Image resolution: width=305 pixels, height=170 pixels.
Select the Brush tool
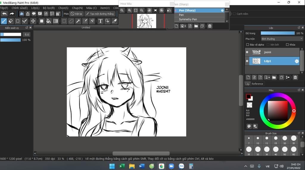coord(4,21)
